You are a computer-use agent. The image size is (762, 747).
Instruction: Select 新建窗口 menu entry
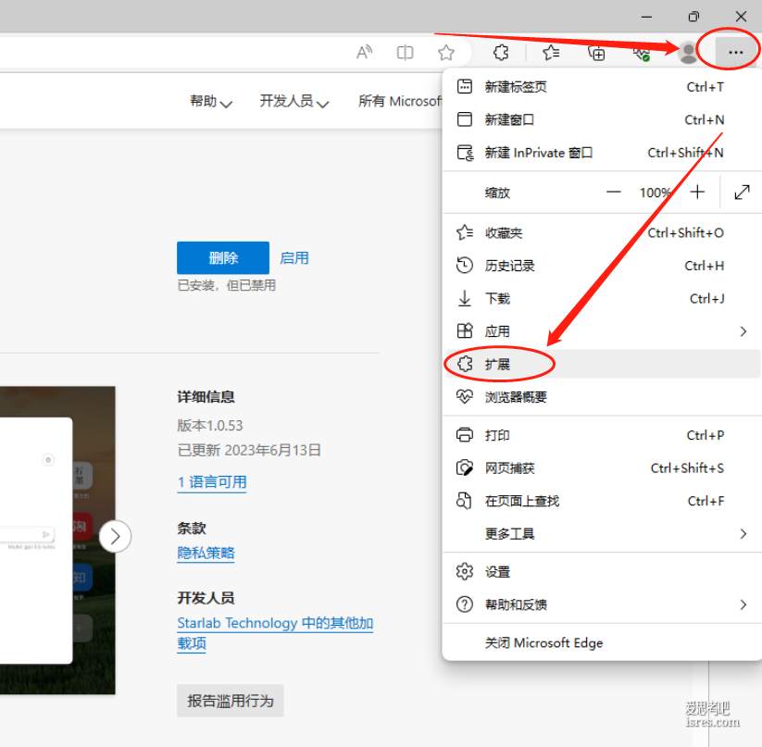click(x=602, y=119)
